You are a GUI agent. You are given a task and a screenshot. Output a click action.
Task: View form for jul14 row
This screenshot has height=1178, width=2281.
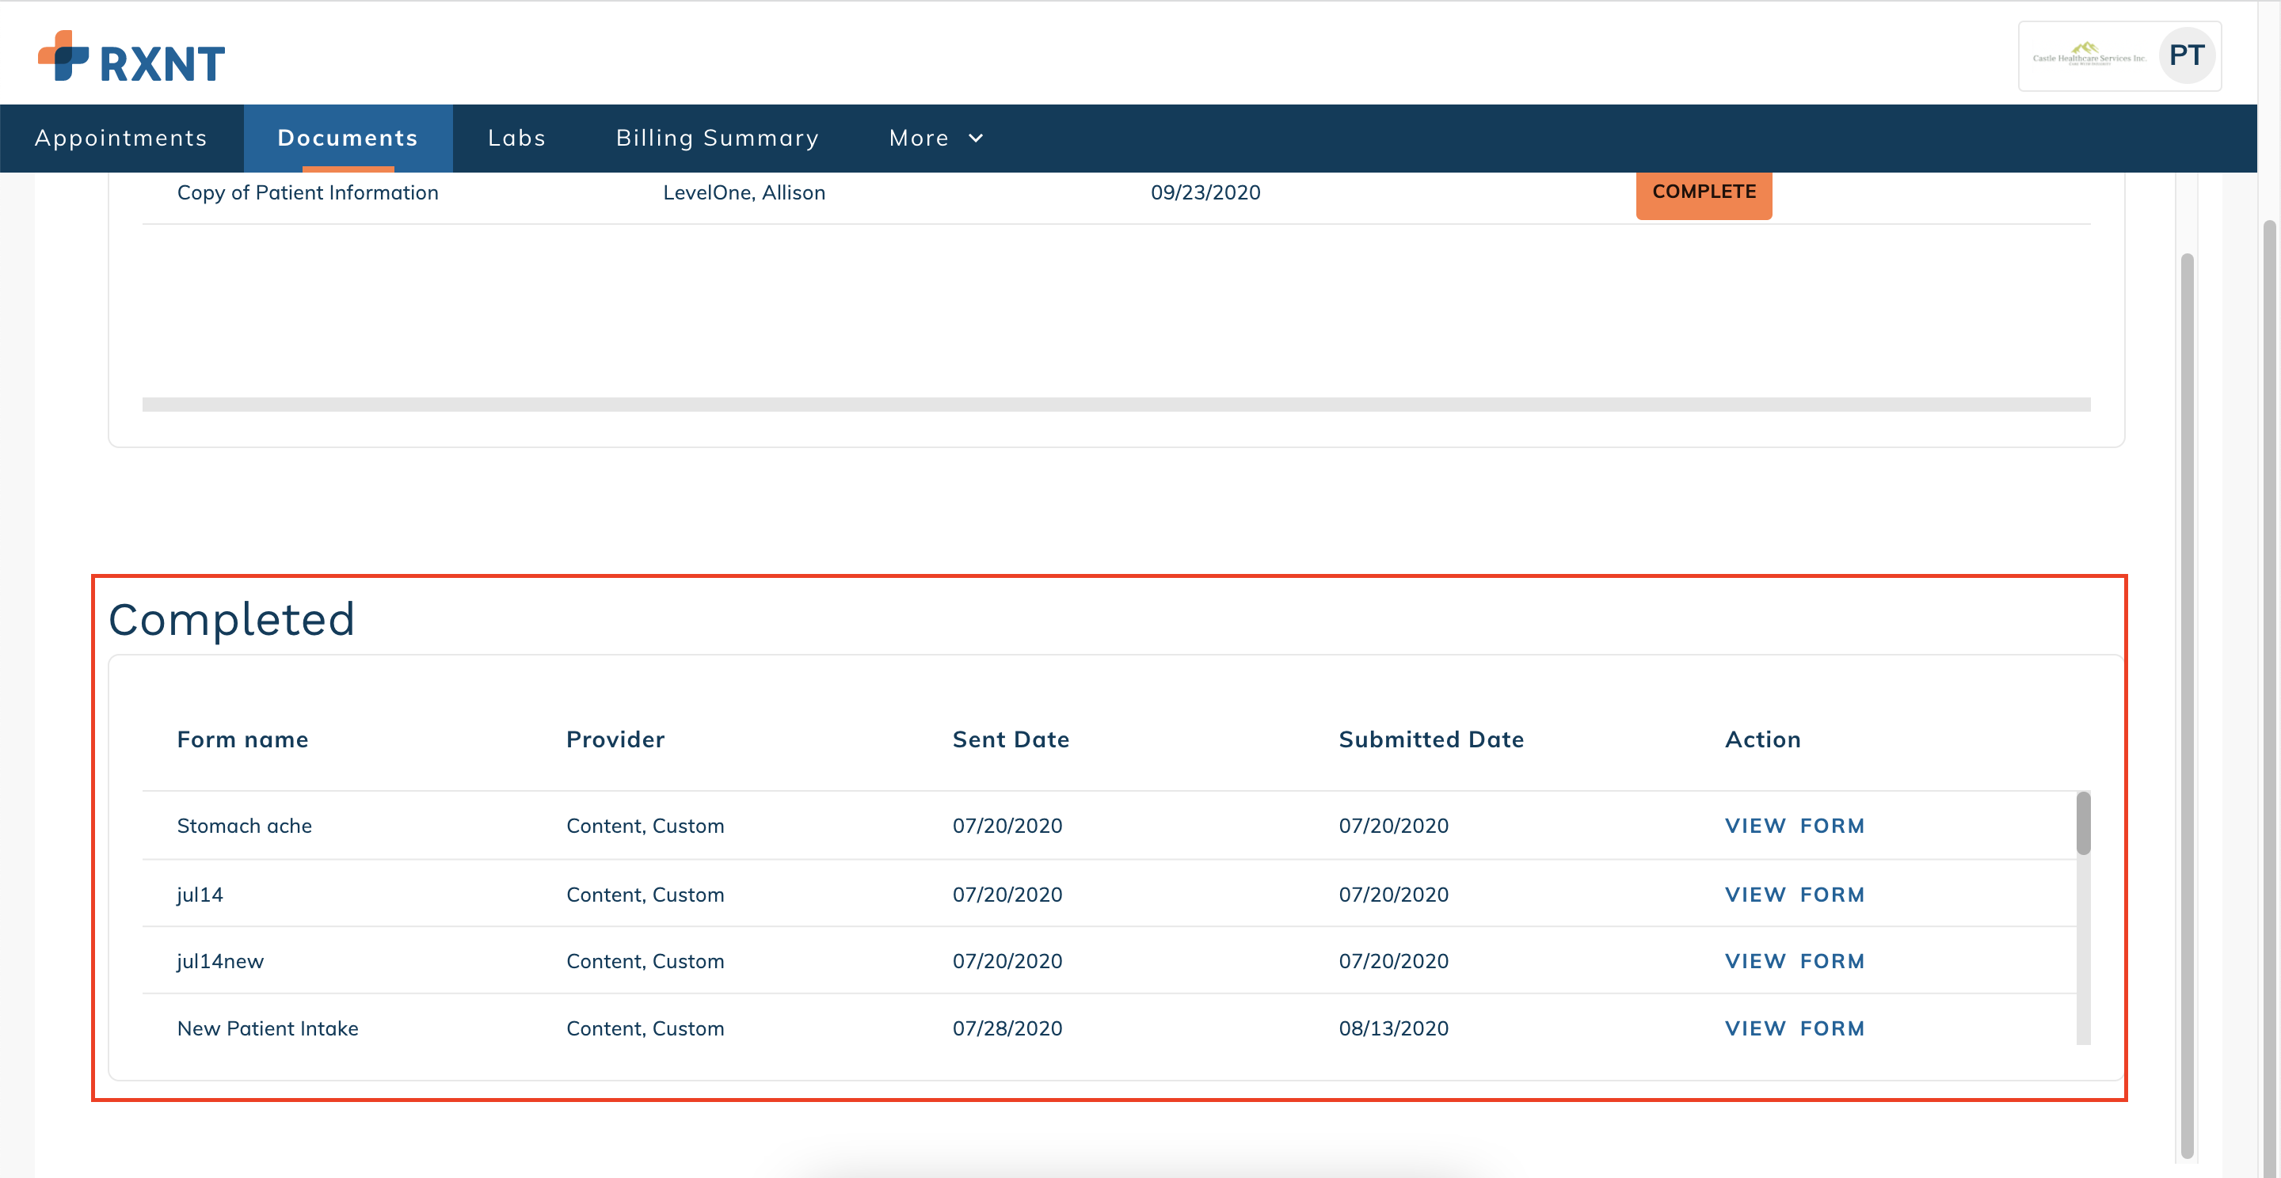click(1795, 895)
